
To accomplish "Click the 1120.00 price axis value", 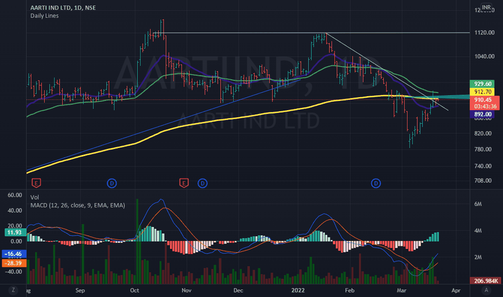I will tap(484, 33).
